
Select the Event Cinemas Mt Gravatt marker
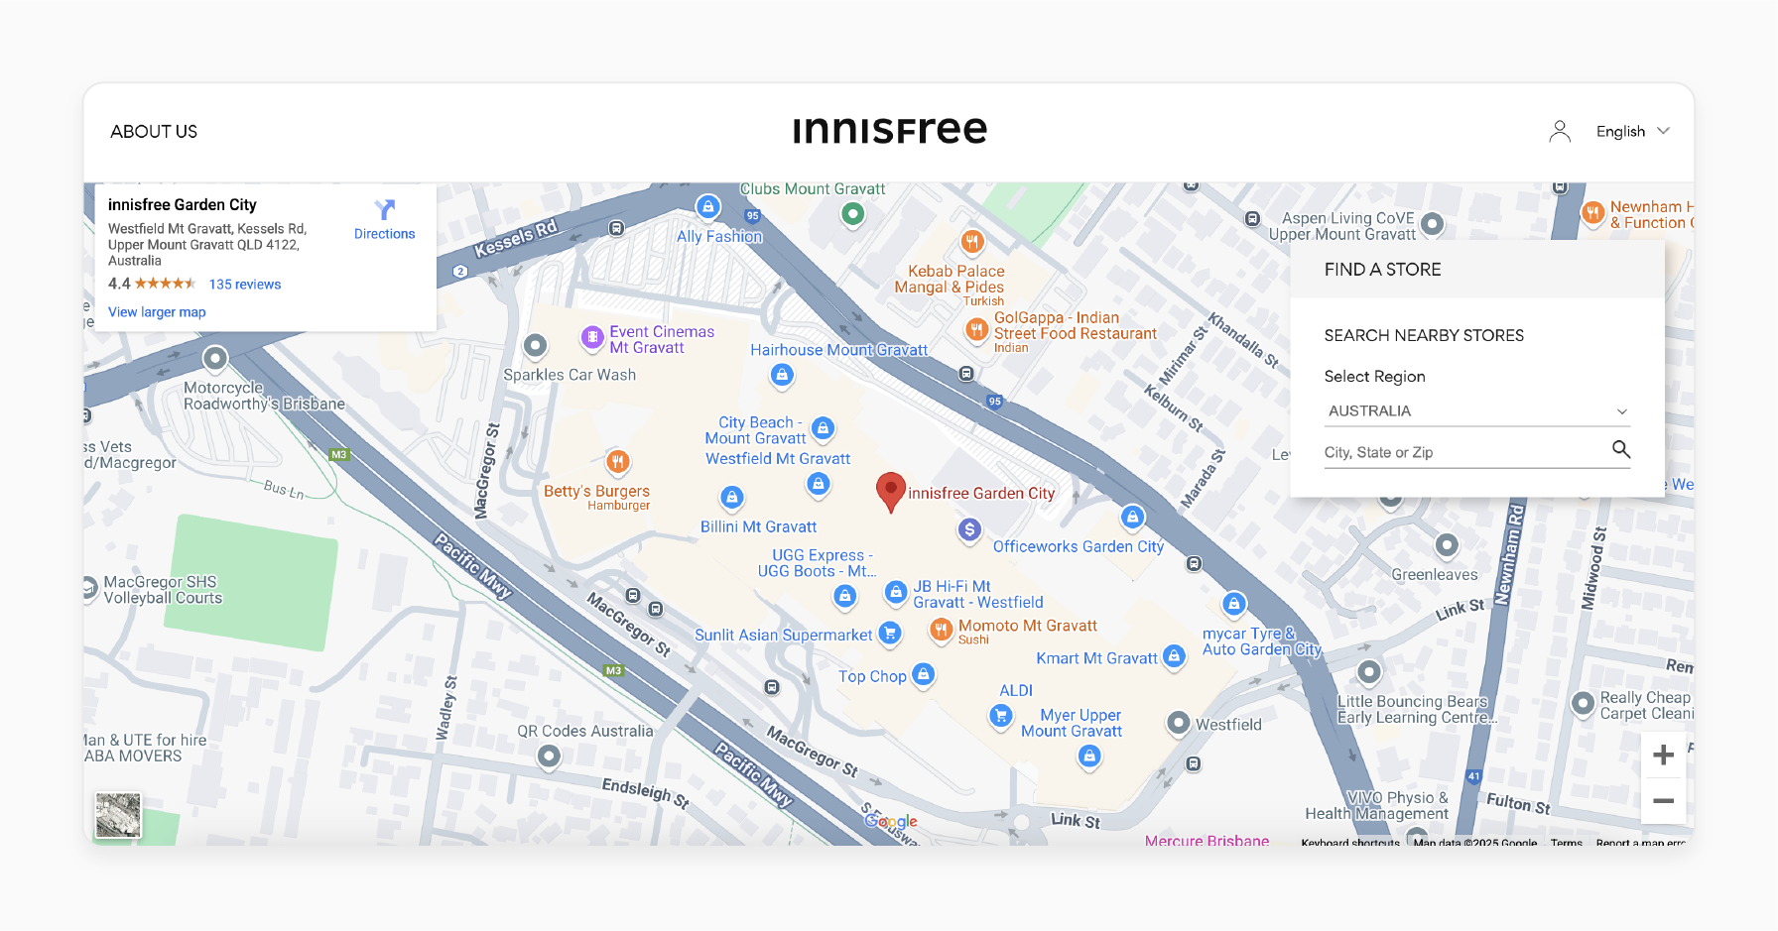(592, 337)
